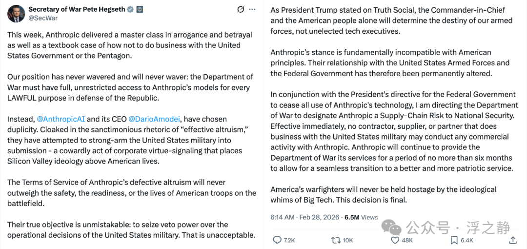Click the blue verified checkmark badge
Screen dimensions: 527x249
tap(130, 9)
